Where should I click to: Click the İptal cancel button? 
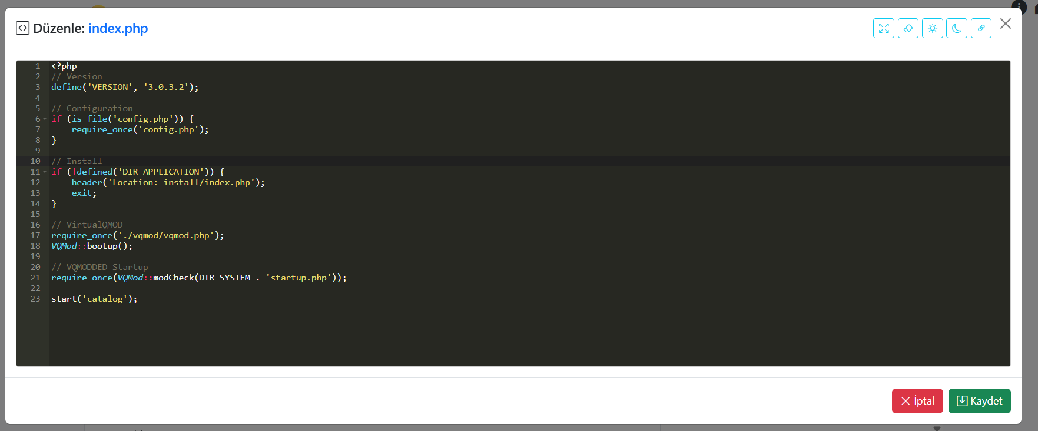tap(917, 401)
